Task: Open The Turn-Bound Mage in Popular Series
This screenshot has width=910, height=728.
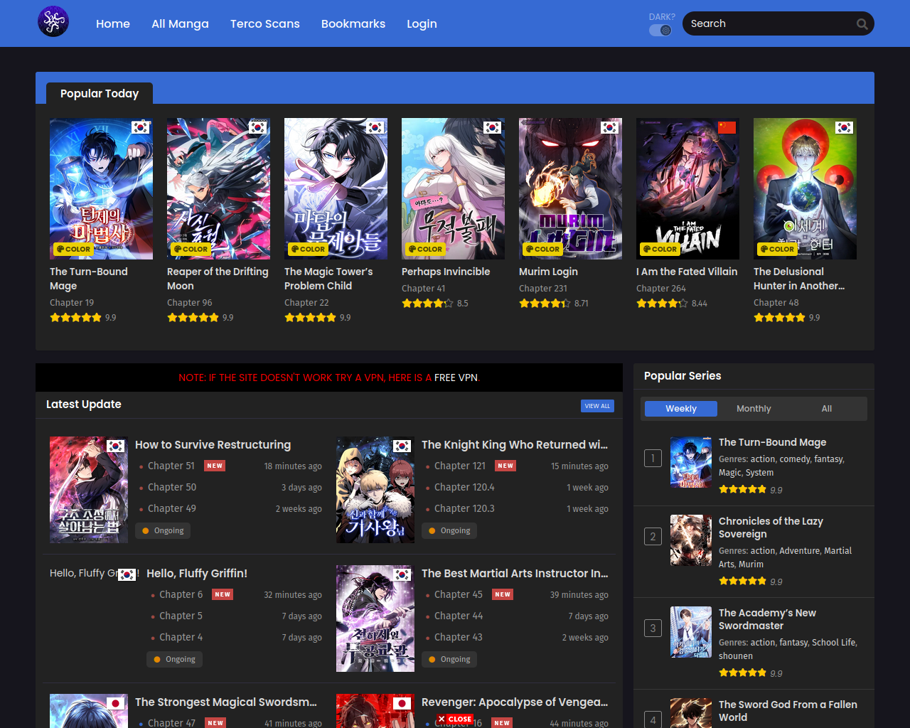Action: [772, 442]
